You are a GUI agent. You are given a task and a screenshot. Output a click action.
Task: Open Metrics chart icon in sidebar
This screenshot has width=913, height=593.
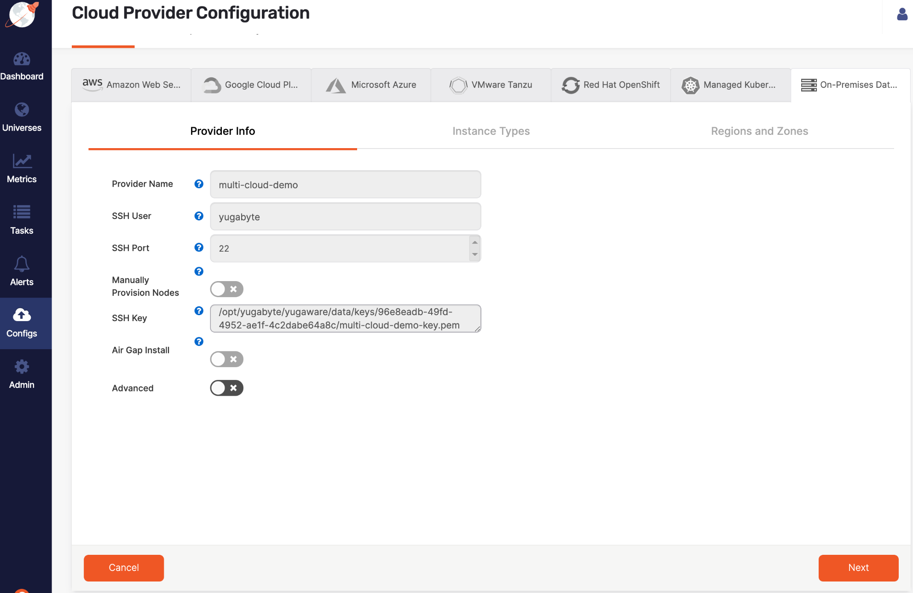(22, 161)
